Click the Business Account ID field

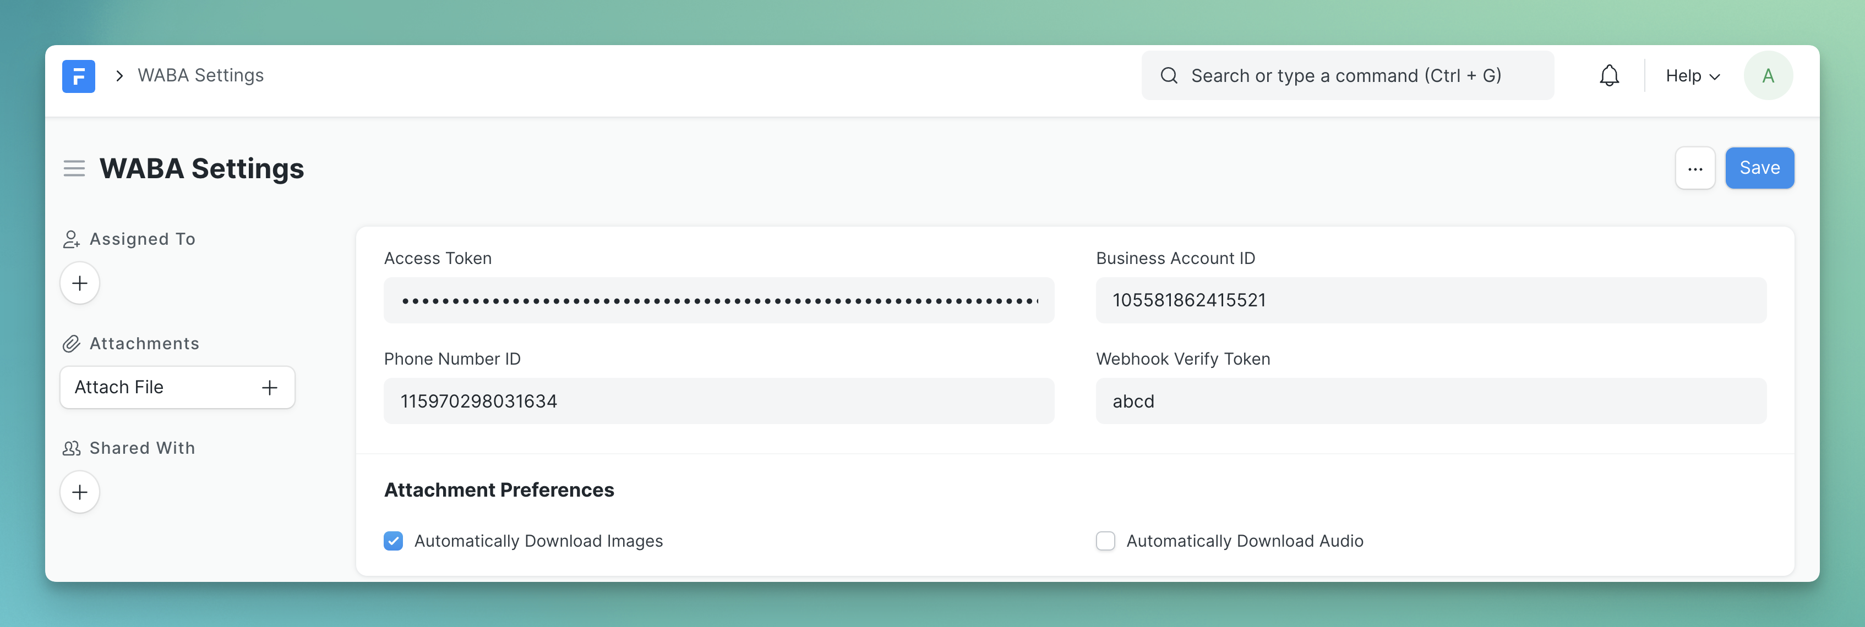[x=1430, y=300]
